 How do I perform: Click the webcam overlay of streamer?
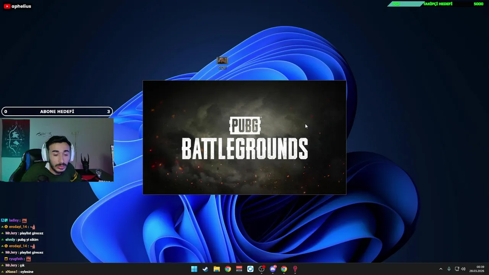click(57, 150)
